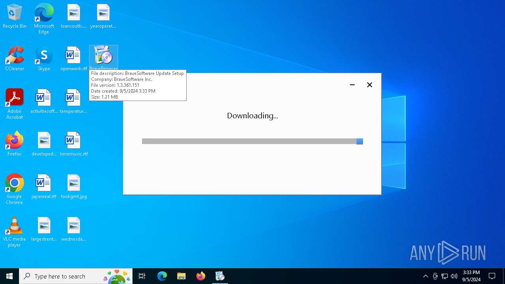505x284 pixels.
Task: Open Task View from the taskbar
Action: [x=142, y=276]
